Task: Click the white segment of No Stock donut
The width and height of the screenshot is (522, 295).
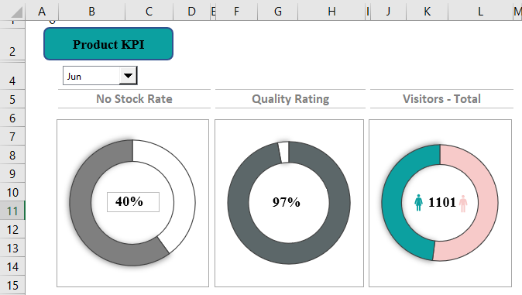Action: click(x=181, y=187)
